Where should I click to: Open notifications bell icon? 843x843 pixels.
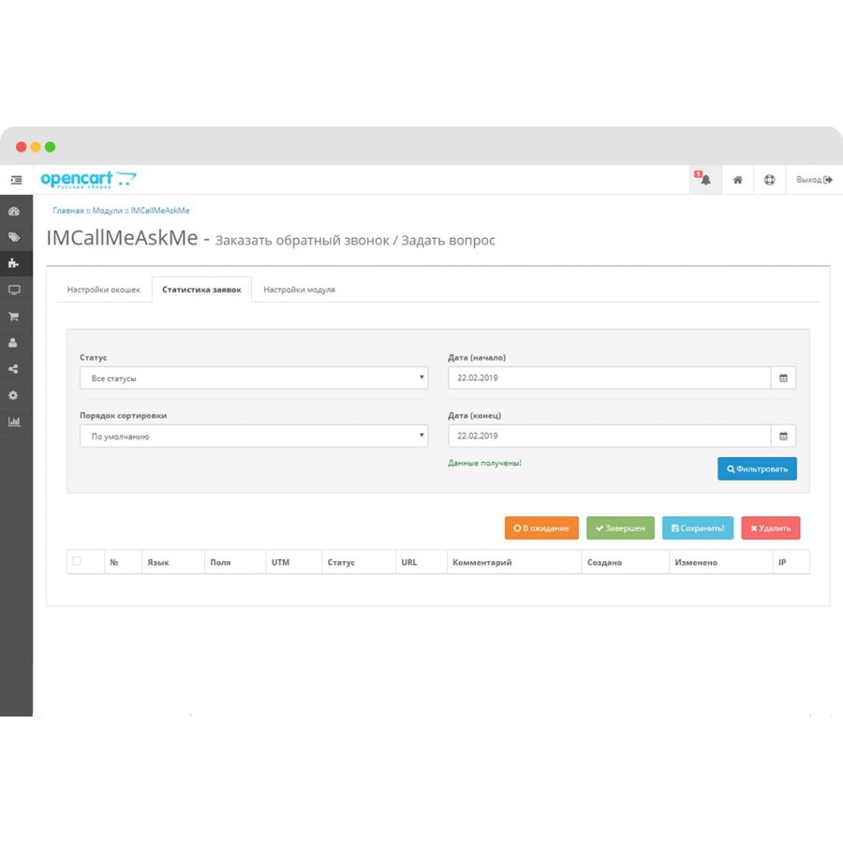click(x=704, y=180)
